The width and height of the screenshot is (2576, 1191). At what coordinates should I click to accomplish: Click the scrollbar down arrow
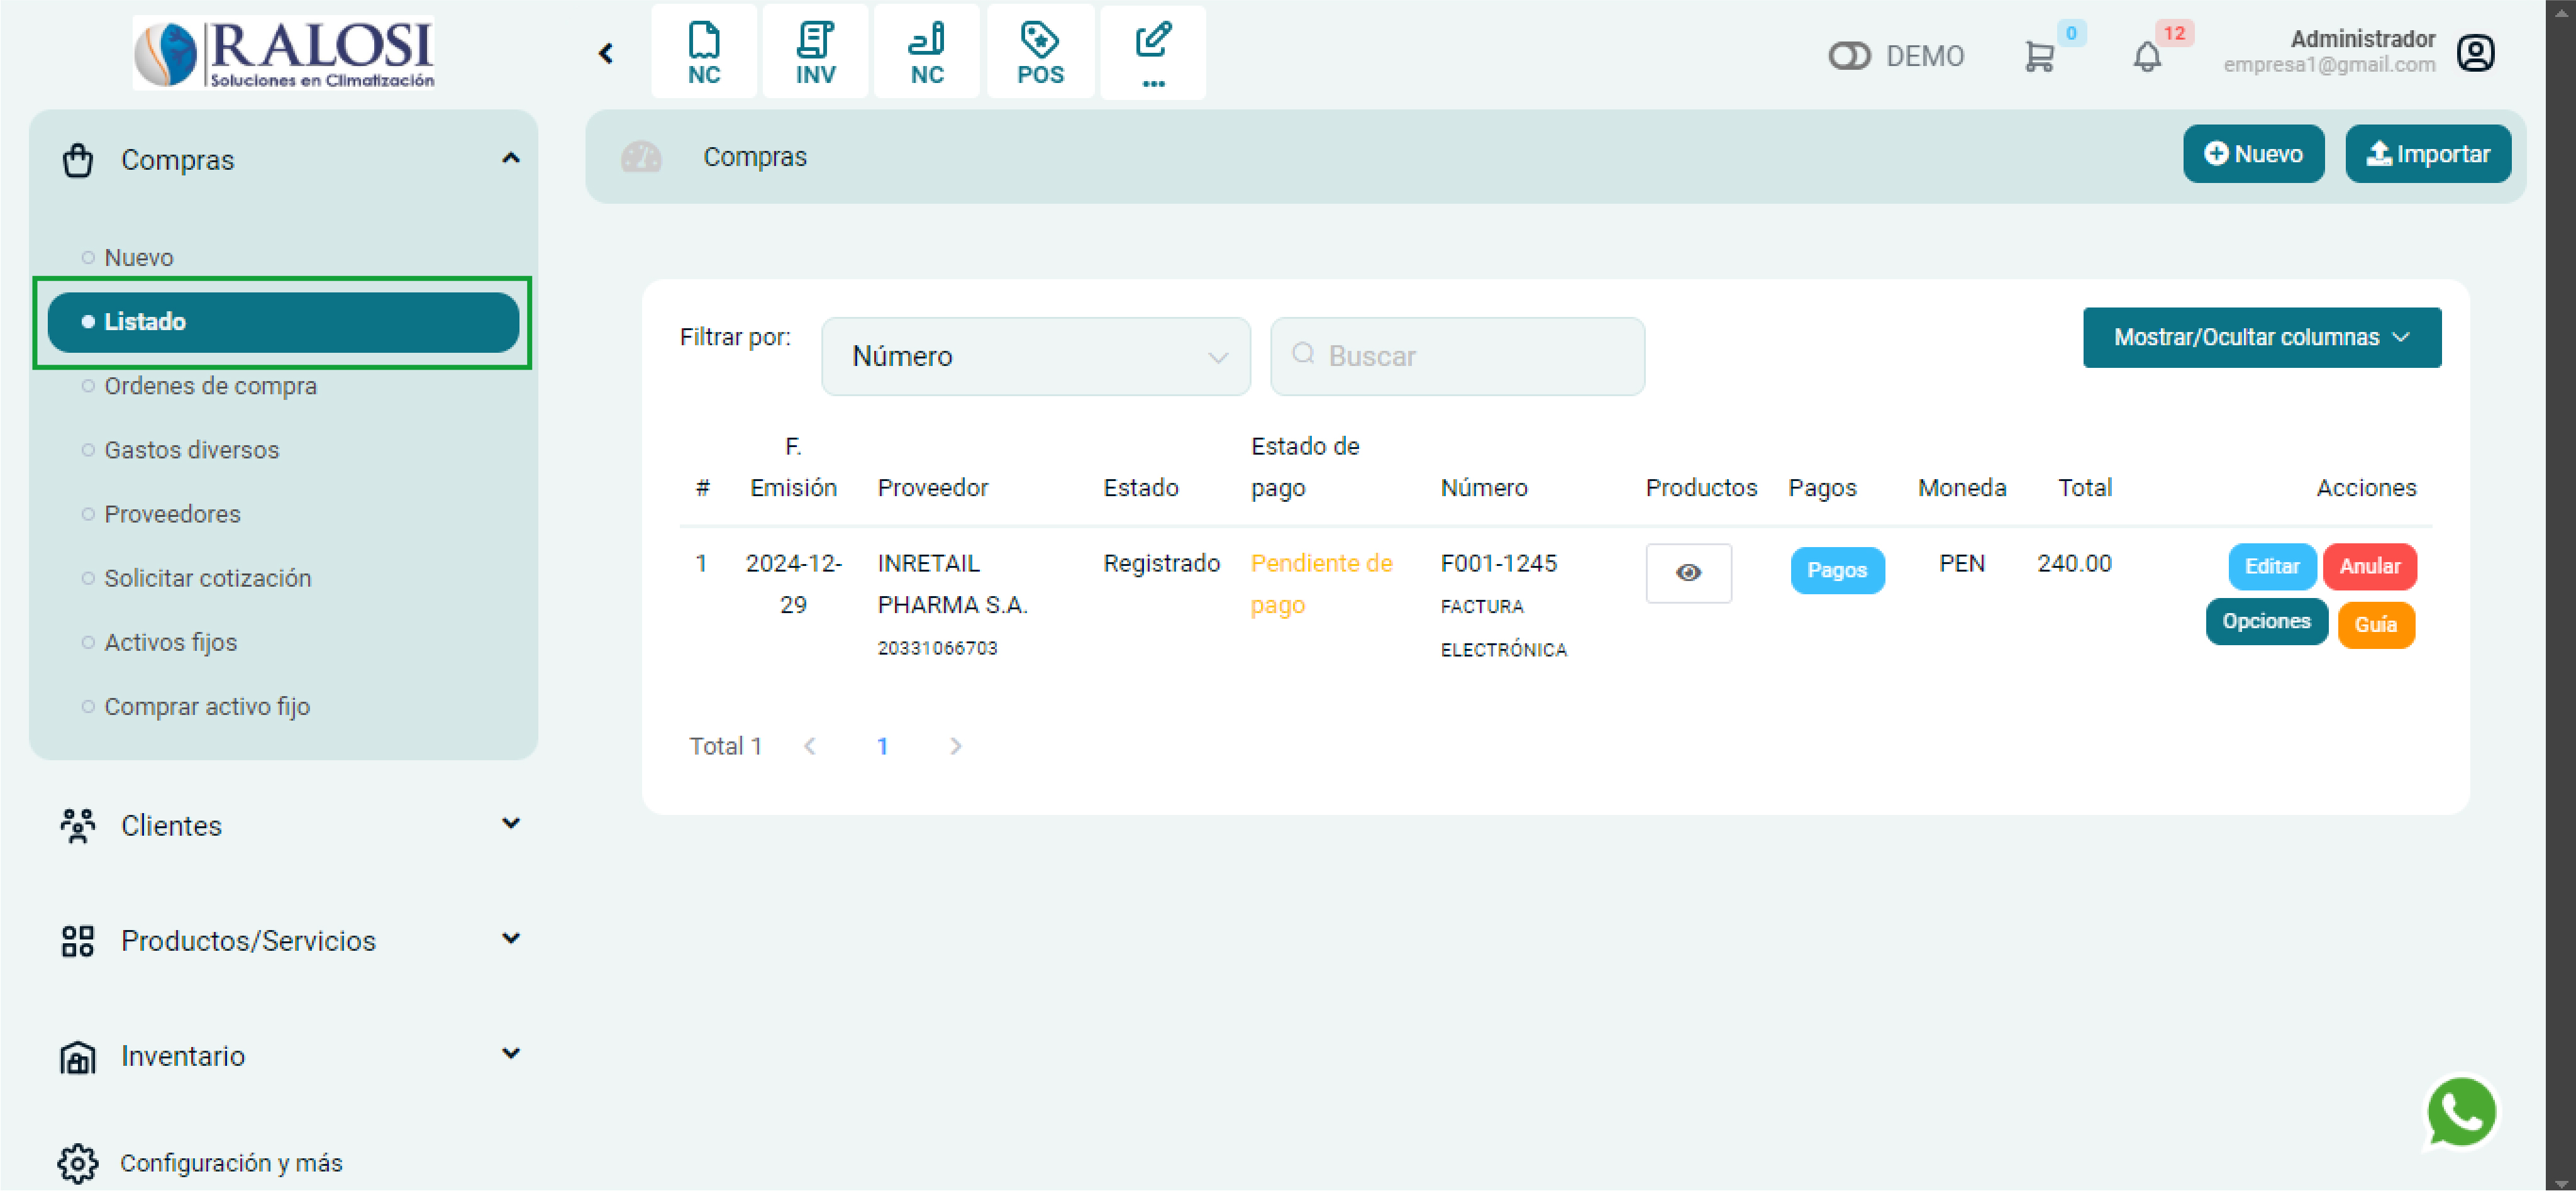tap(2560, 1183)
